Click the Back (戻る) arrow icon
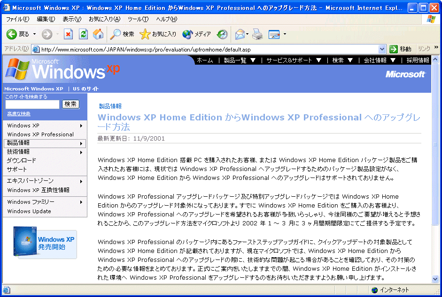 (12, 34)
